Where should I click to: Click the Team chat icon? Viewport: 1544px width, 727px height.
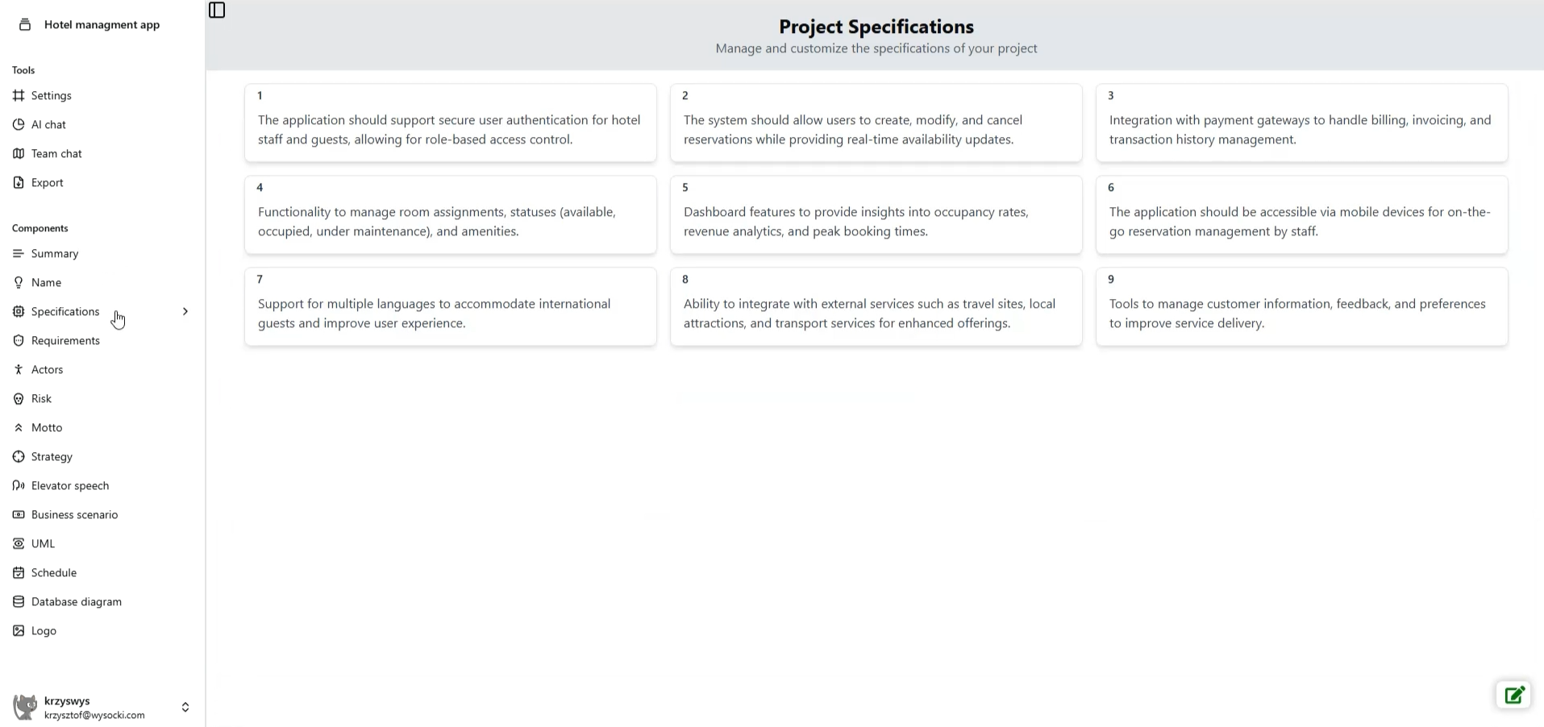pyautogui.click(x=19, y=154)
